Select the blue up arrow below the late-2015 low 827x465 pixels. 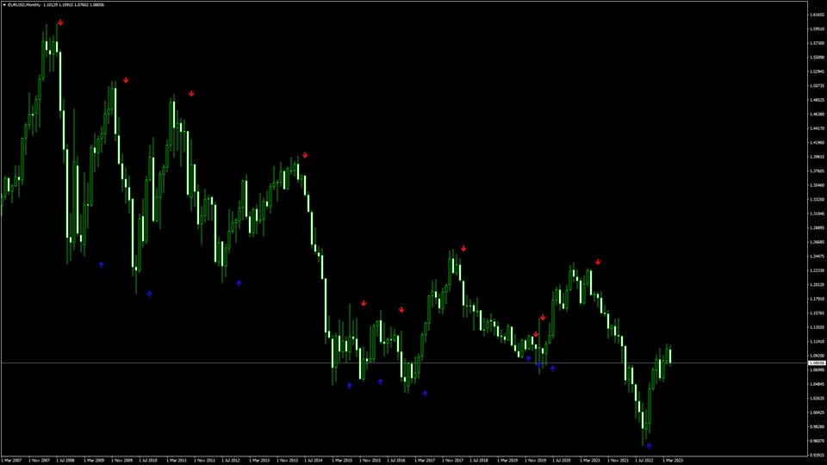pos(380,381)
